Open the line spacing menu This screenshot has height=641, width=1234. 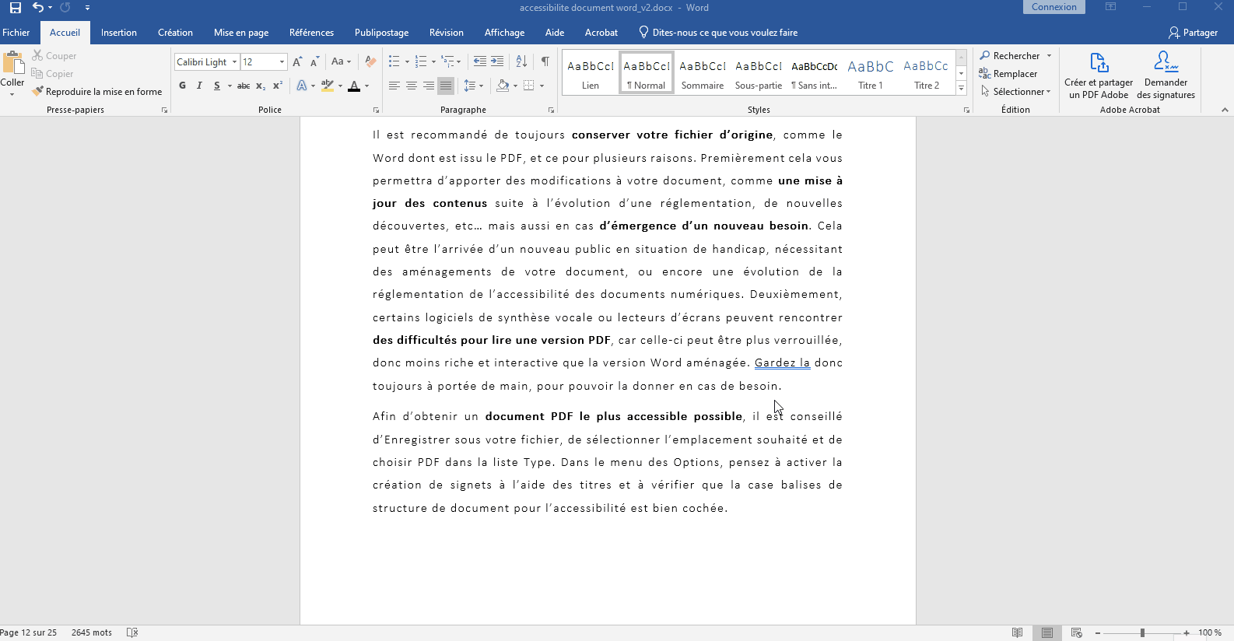[473, 86]
